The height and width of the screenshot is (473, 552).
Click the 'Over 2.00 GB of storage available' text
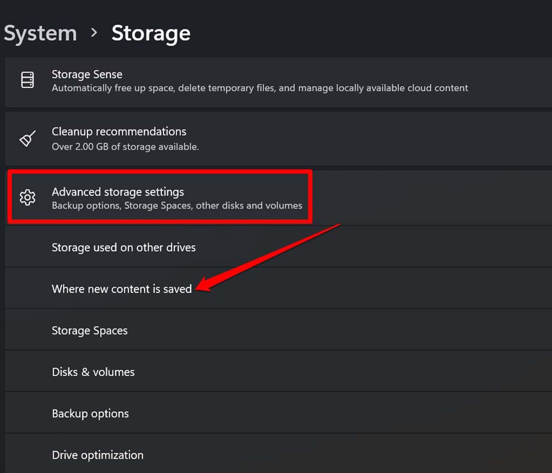125,146
